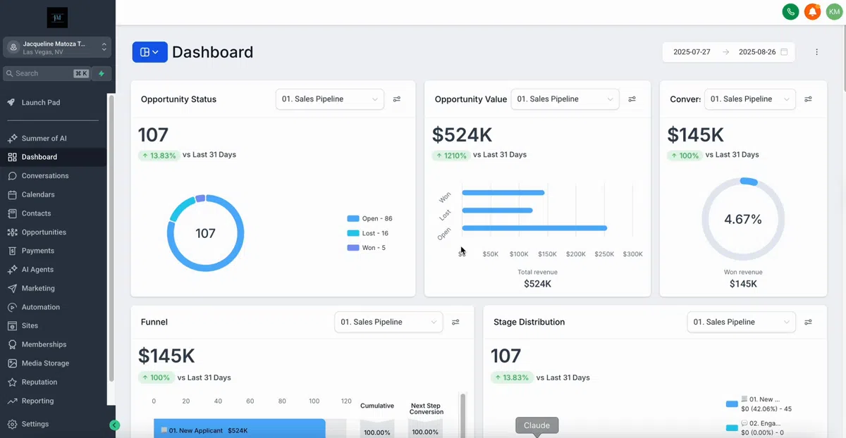Screen dimensions: 846x438
Task: Toggle the Lost legend item
Action: pos(367,233)
